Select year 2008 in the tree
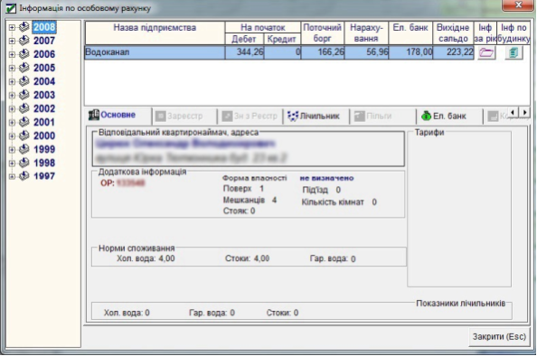The height and width of the screenshot is (356, 537). coord(44,27)
